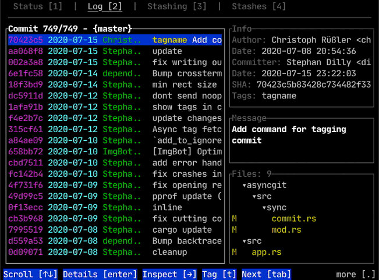Viewport: 379px width, 280px height.
Task: Collapse the top-level src folder above app.rs
Action: click(x=252, y=241)
